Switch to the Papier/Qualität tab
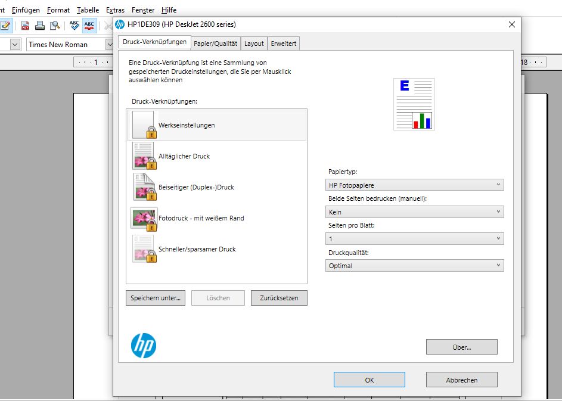This screenshot has height=401, width=562. coord(215,43)
